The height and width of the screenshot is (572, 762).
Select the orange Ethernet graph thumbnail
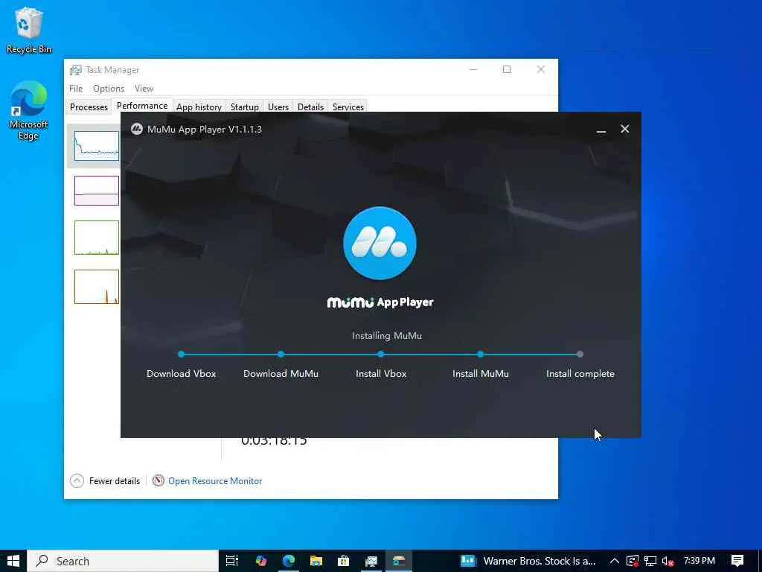tap(96, 287)
